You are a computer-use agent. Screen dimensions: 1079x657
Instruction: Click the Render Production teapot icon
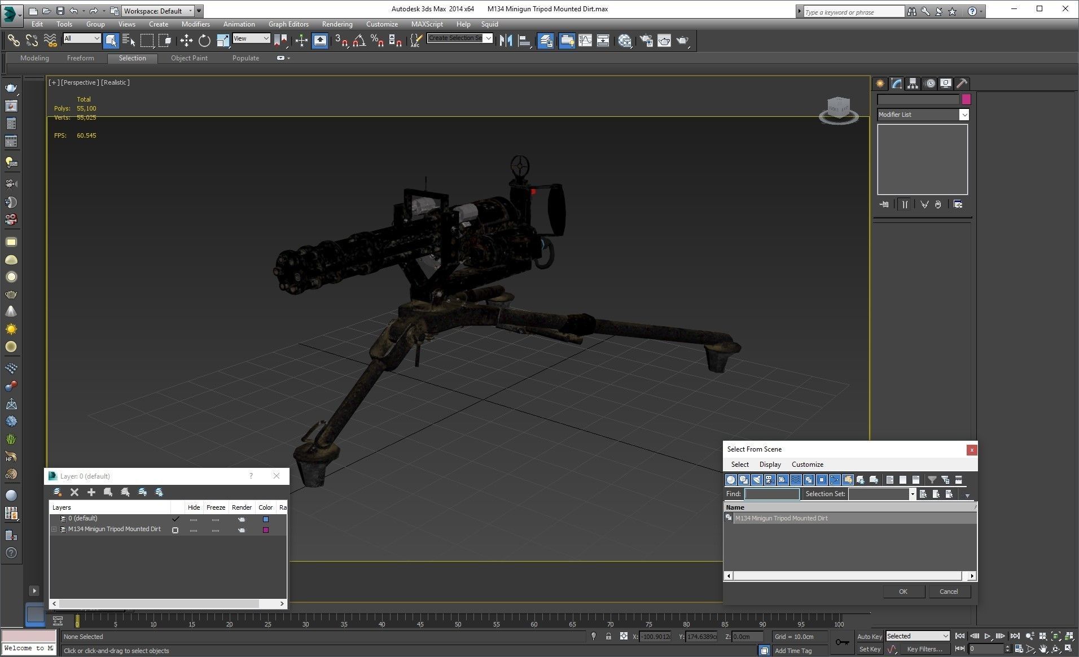coord(683,40)
